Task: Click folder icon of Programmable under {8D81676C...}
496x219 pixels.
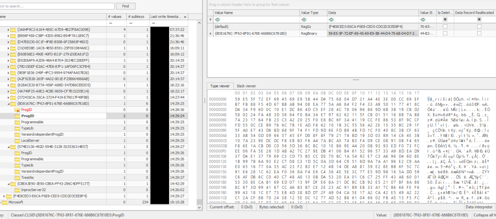Action: click(x=17, y=122)
